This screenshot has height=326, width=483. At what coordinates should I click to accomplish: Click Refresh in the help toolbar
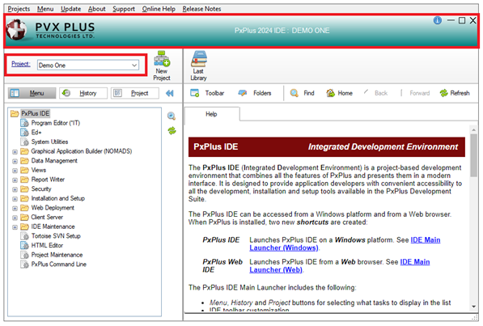pyautogui.click(x=455, y=93)
